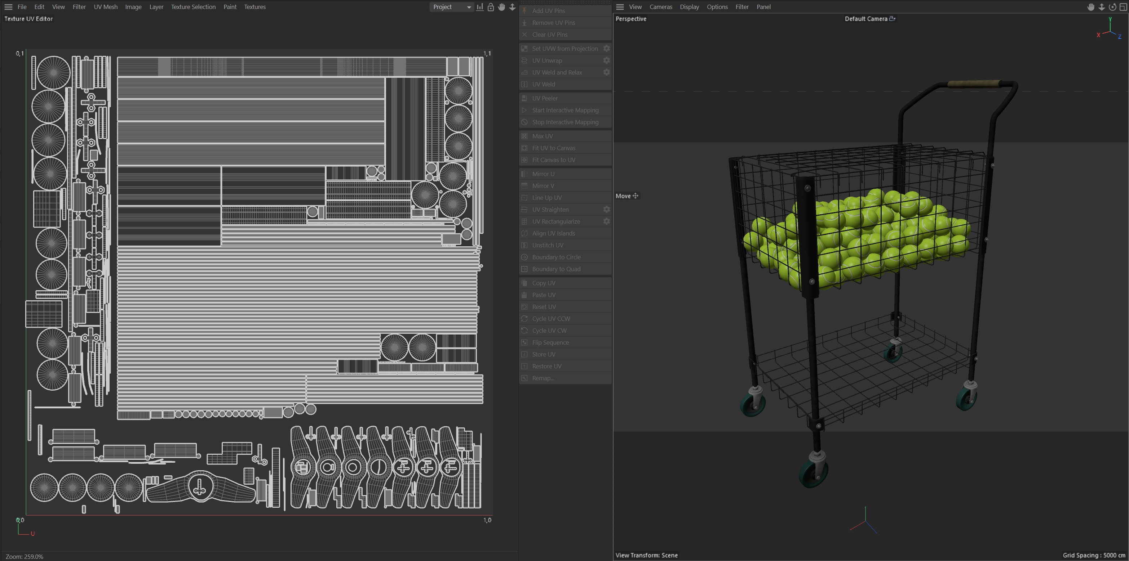Open the Project dropdown

(451, 7)
